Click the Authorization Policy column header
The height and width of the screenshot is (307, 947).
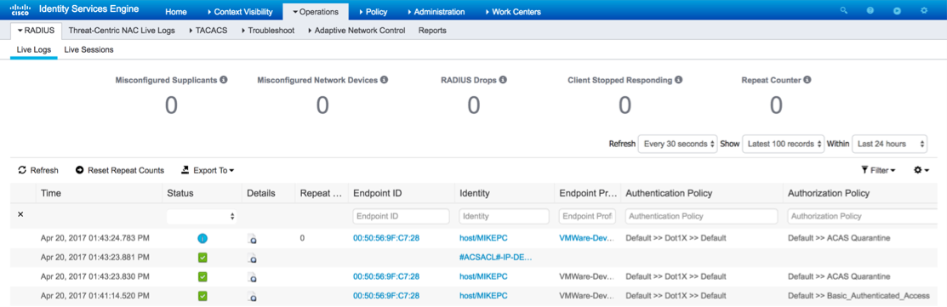click(829, 194)
